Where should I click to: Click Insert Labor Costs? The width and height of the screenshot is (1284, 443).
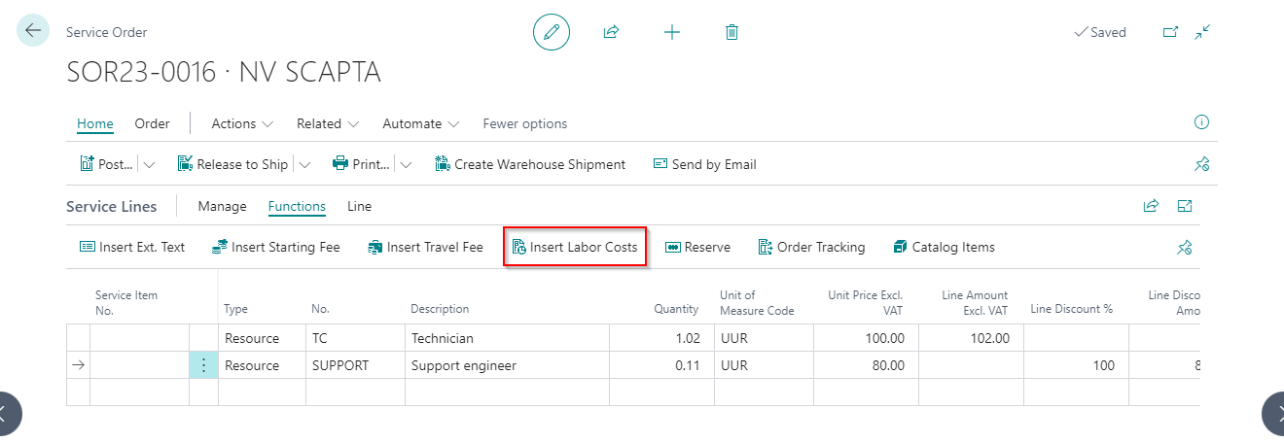click(x=575, y=248)
